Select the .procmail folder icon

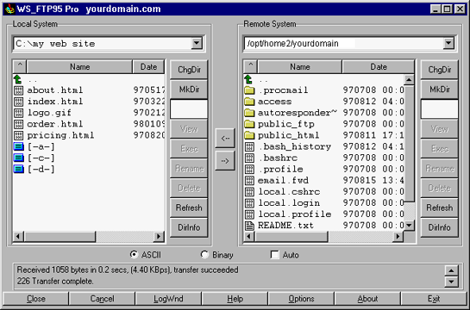(x=249, y=90)
